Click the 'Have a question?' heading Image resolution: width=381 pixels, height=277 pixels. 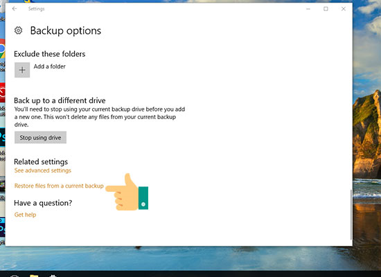click(x=43, y=203)
